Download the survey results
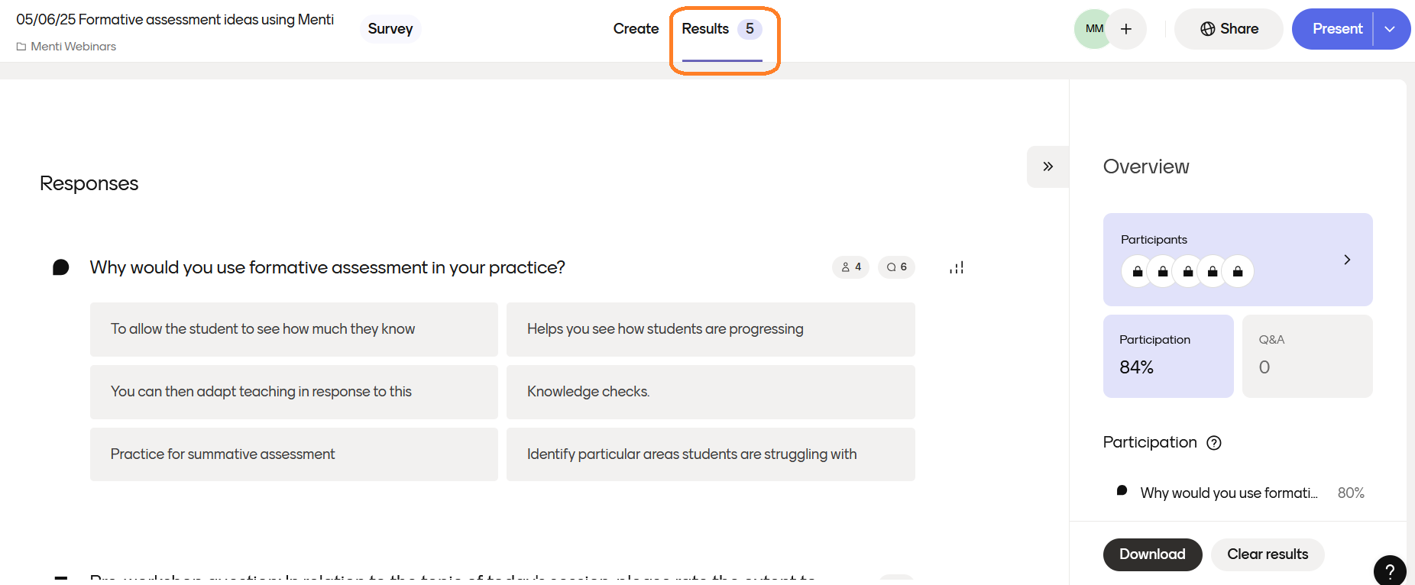The height and width of the screenshot is (585, 1415). tap(1152, 554)
